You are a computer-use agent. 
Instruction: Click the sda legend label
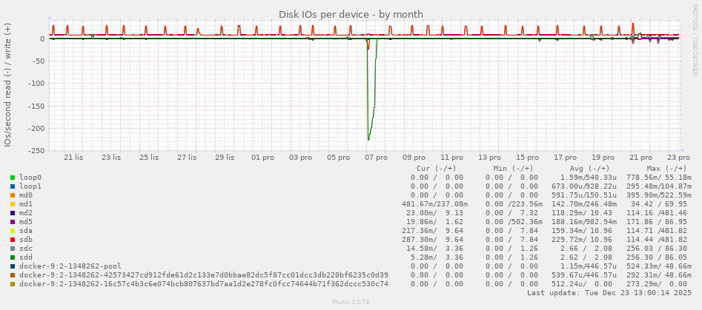click(x=26, y=231)
